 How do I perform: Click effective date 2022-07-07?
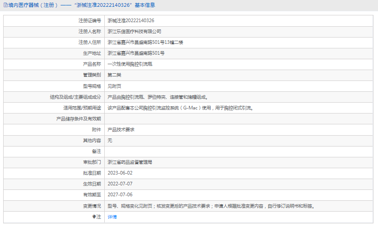[120, 184]
